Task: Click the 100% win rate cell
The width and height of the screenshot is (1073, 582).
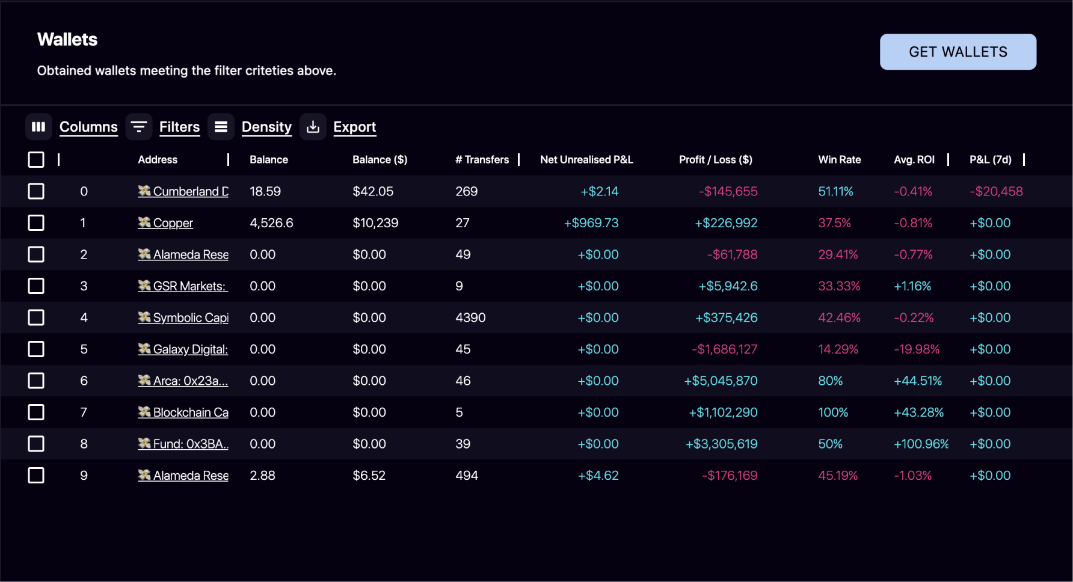Action: [x=833, y=412]
